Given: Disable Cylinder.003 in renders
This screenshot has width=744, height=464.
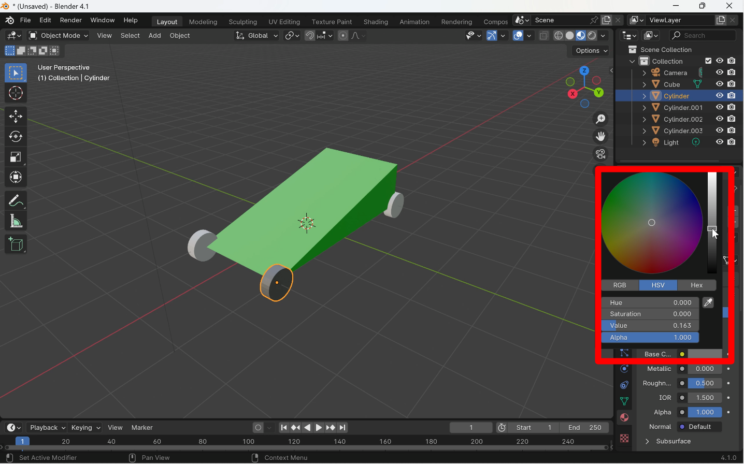Looking at the screenshot, I should click(x=732, y=130).
